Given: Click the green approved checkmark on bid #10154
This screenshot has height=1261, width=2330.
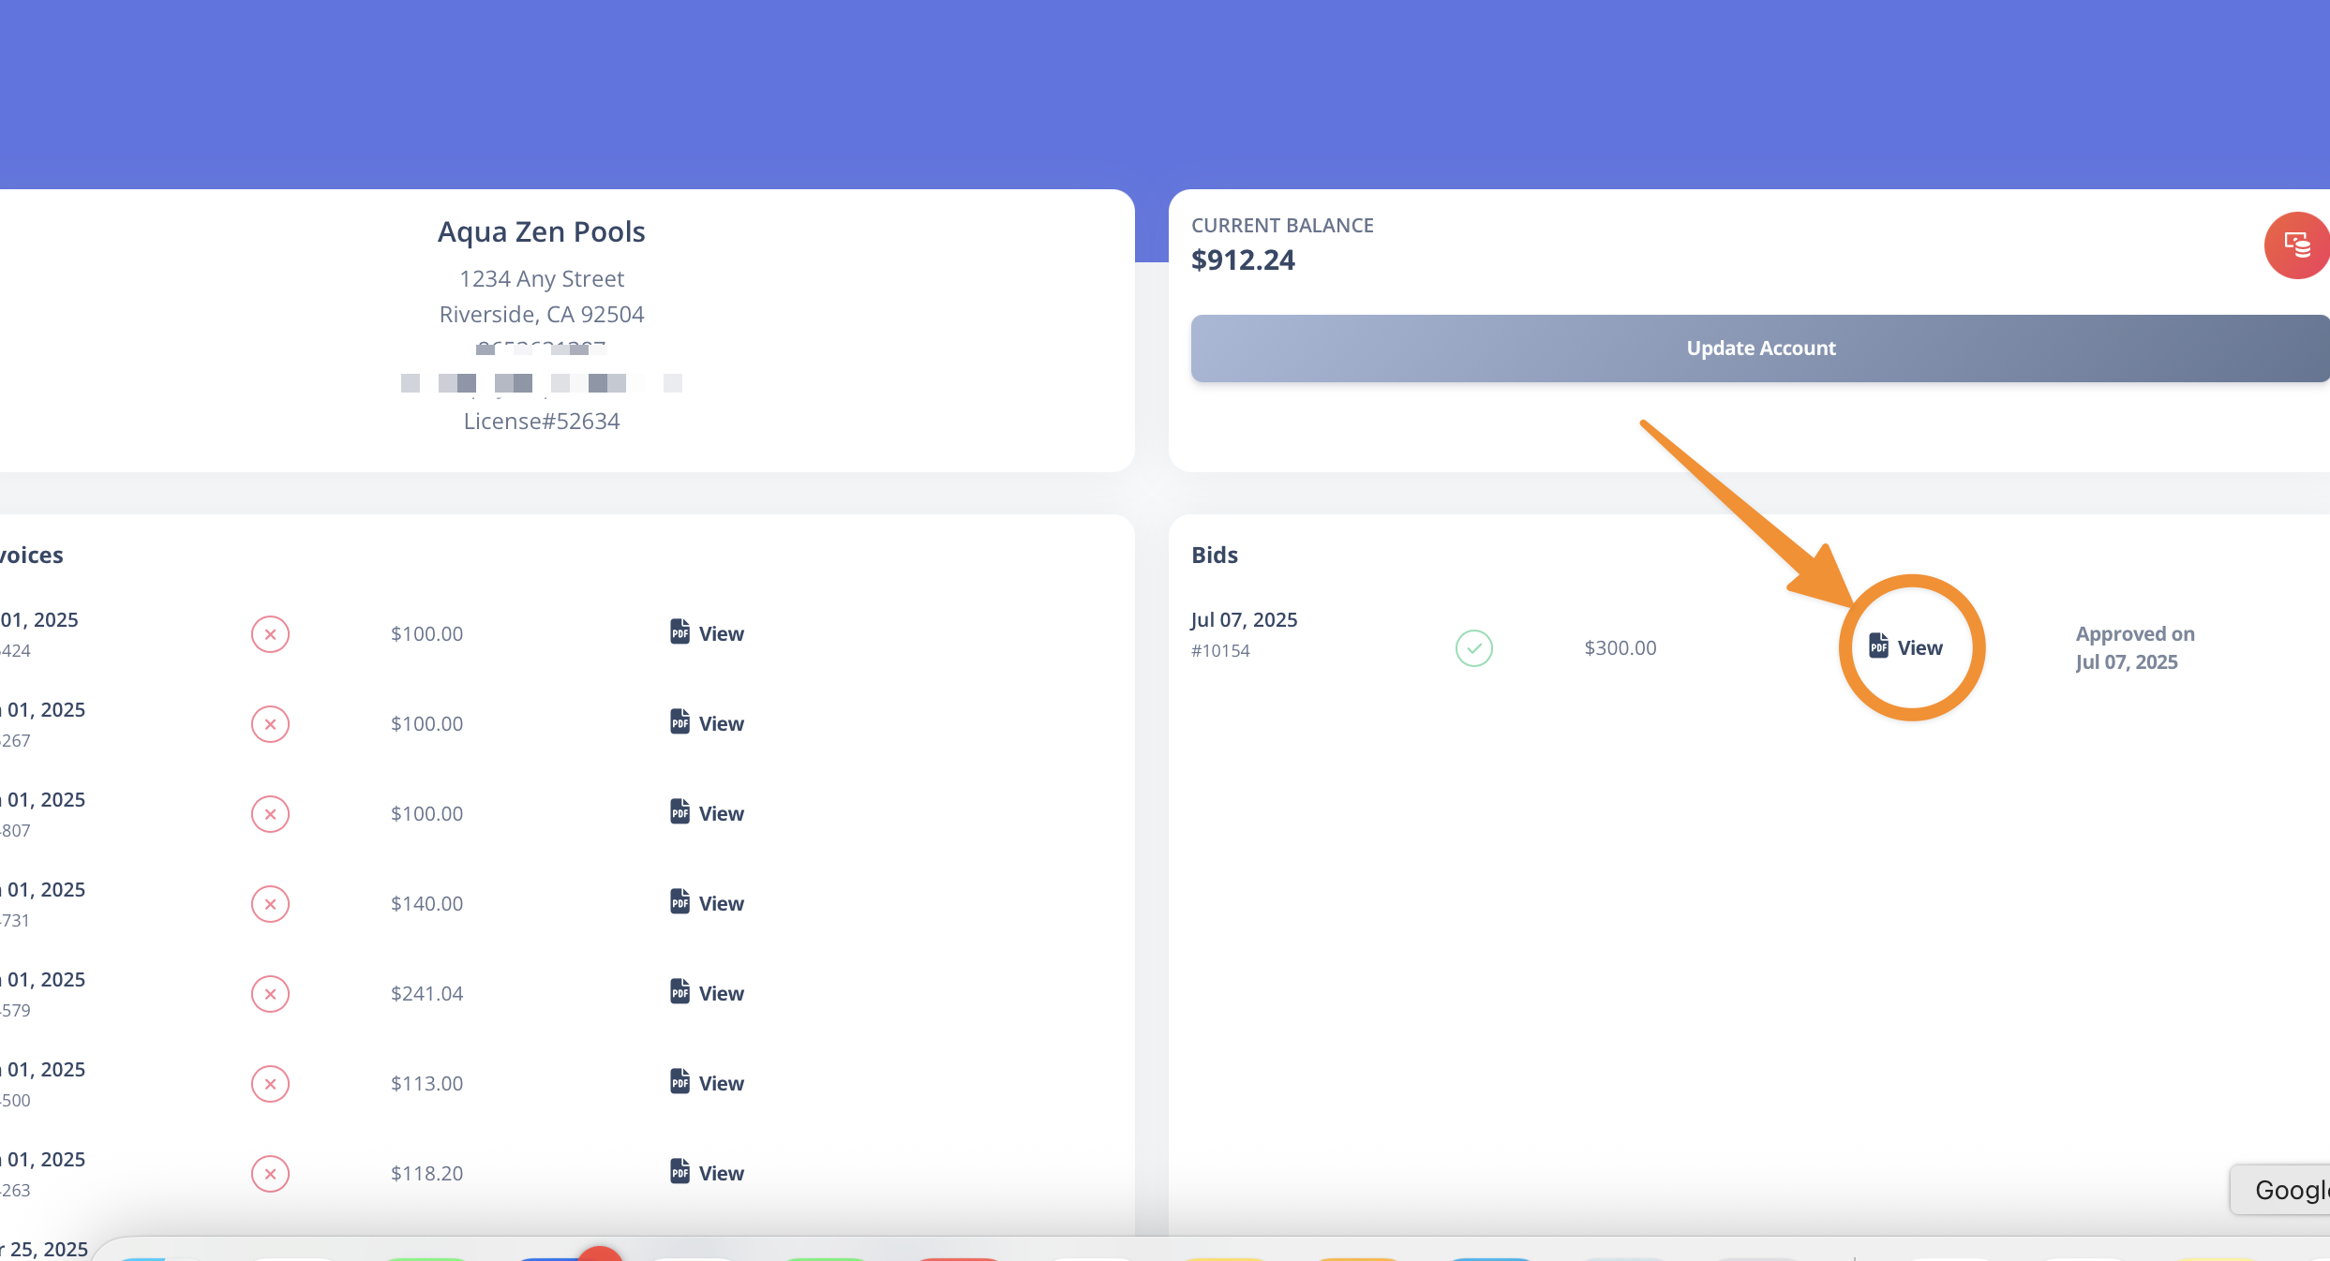Looking at the screenshot, I should click(x=1473, y=648).
